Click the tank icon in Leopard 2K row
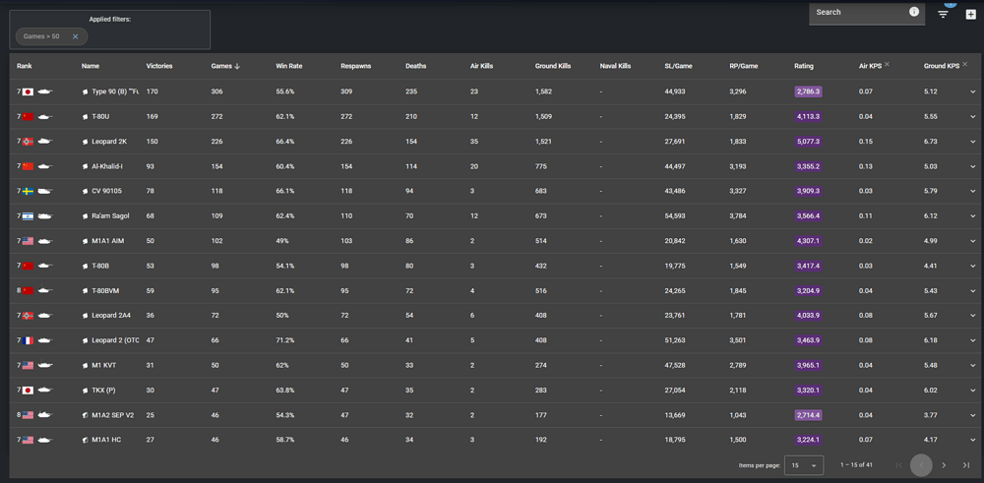Viewport: 984px width, 483px height. click(45, 142)
